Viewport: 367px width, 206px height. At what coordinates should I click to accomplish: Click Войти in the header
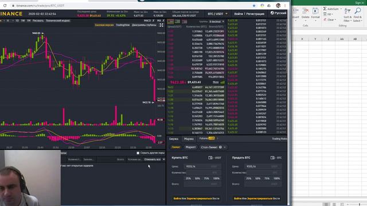239,14
